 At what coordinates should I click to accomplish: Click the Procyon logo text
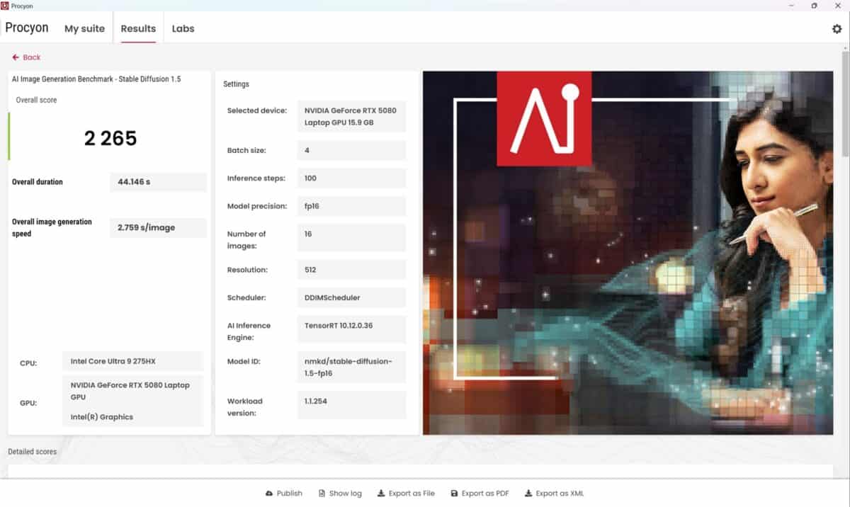(x=27, y=28)
